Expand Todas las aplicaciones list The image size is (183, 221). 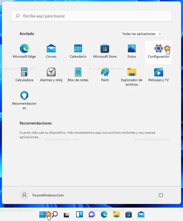click(x=142, y=34)
